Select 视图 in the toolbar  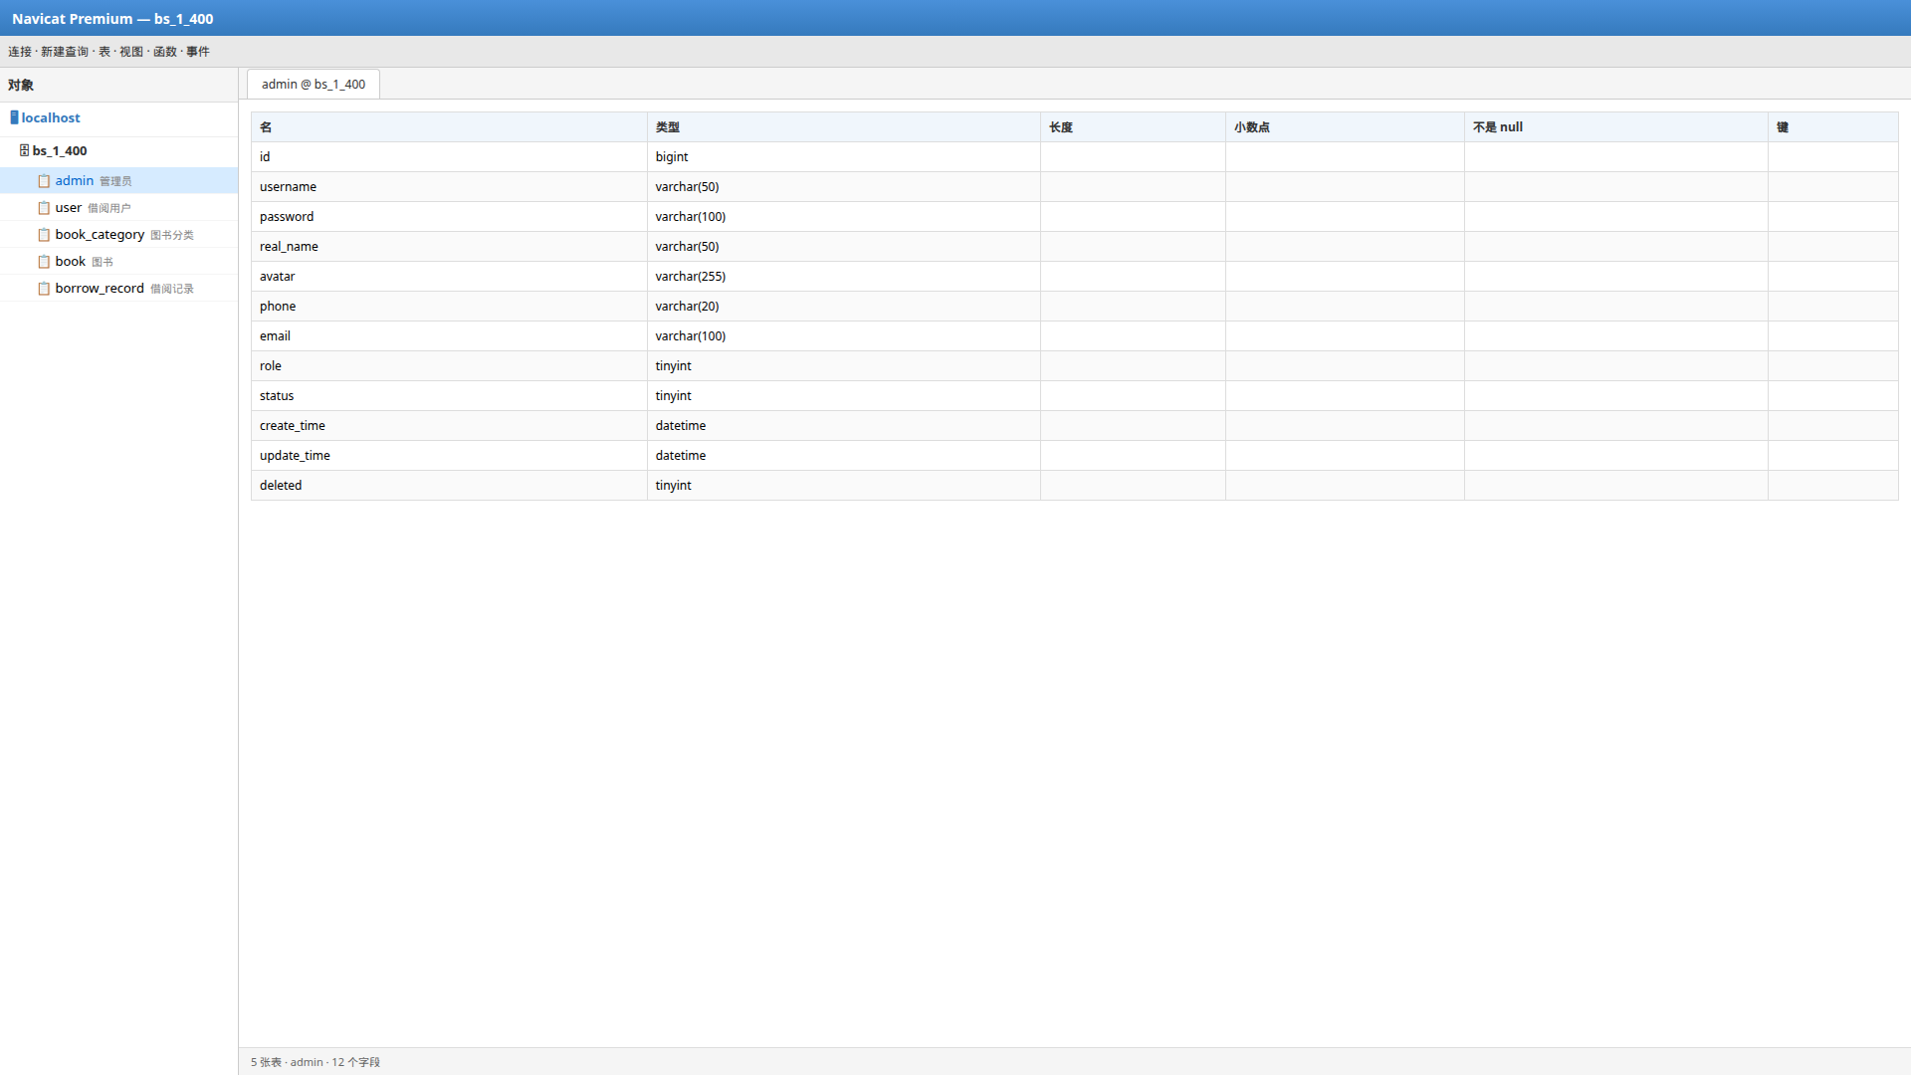click(x=131, y=52)
